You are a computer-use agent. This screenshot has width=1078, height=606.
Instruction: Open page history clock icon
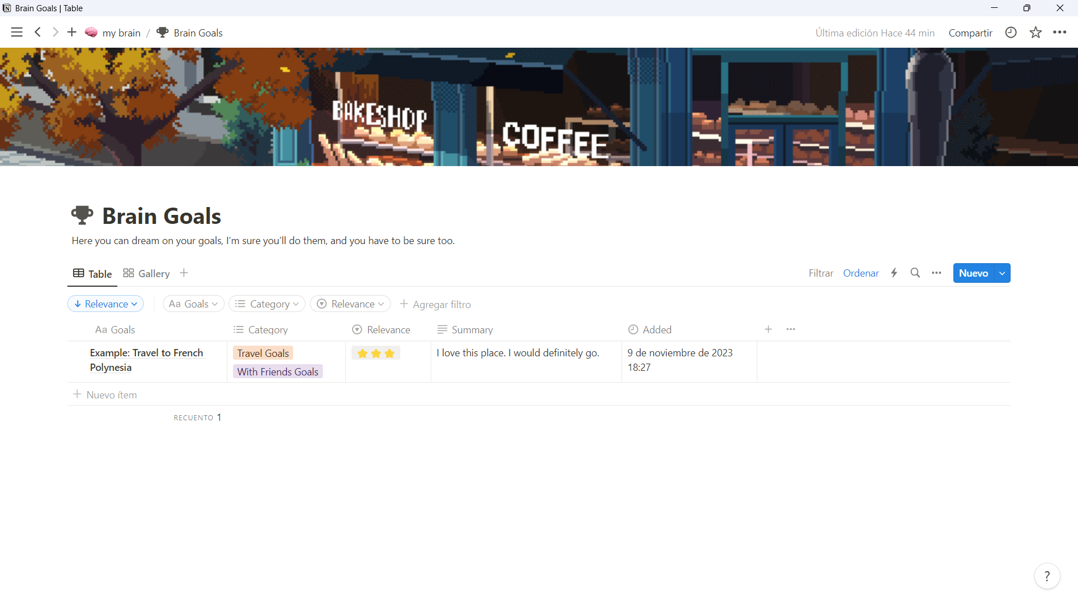point(1011,33)
